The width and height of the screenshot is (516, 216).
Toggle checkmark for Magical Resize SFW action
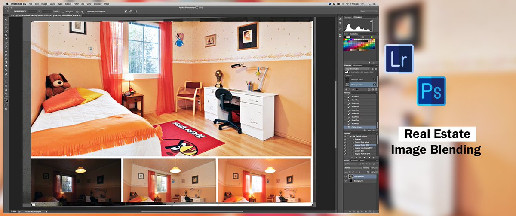pos(345,145)
